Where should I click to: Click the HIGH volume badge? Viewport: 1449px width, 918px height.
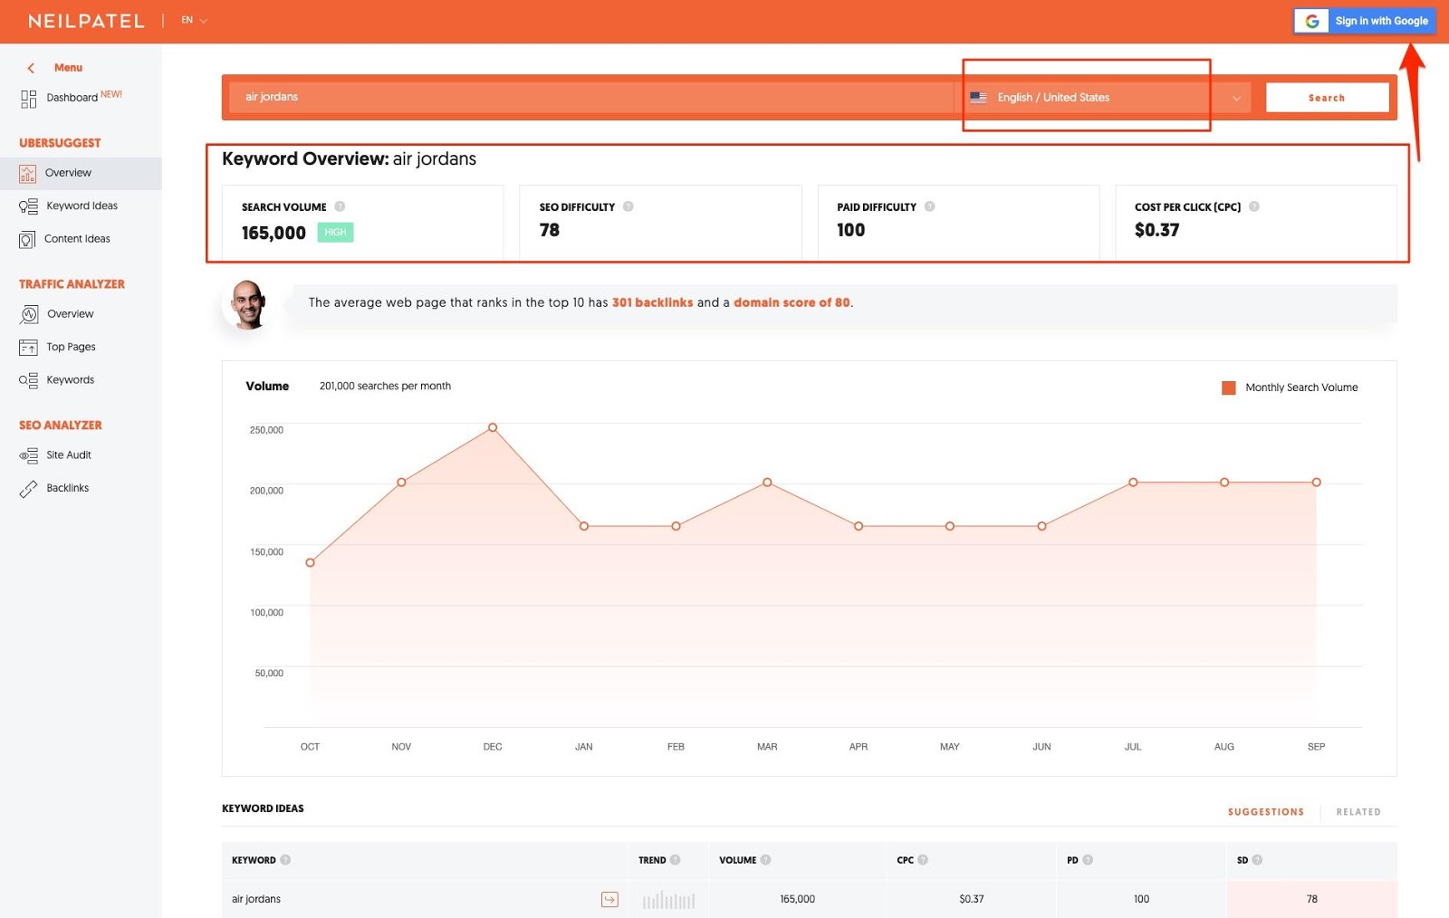[335, 233]
